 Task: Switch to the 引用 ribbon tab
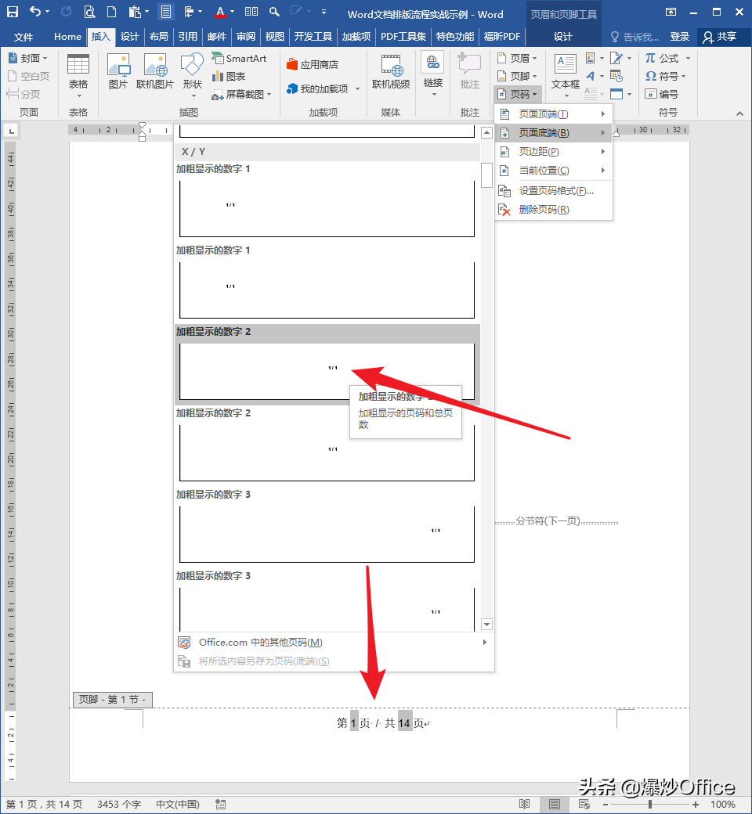click(x=188, y=37)
